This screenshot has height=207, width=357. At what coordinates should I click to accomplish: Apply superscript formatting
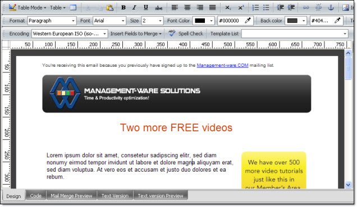(x=241, y=8)
